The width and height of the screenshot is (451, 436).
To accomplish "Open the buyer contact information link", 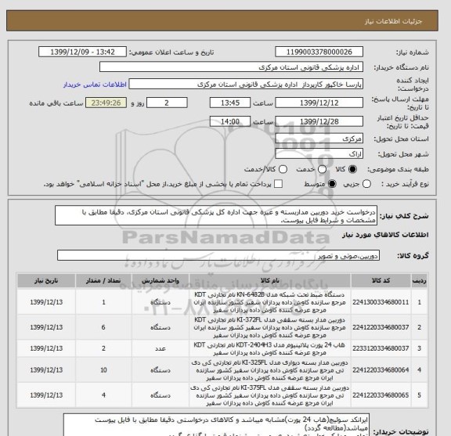I will pos(95,85).
